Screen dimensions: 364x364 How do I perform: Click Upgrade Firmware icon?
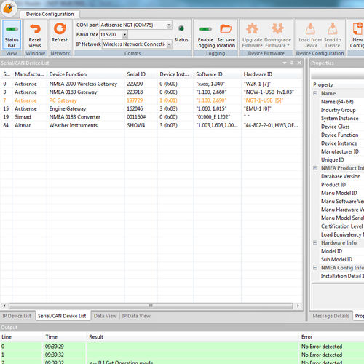pos(253,28)
